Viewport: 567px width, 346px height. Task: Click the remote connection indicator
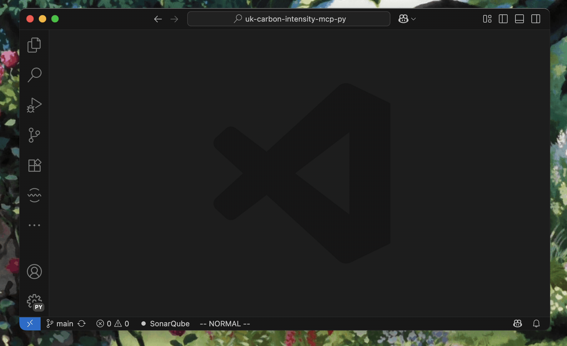point(30,323)
